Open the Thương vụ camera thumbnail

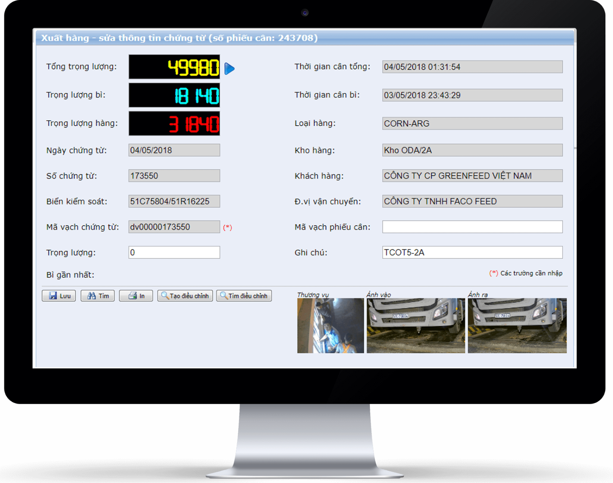330,326
